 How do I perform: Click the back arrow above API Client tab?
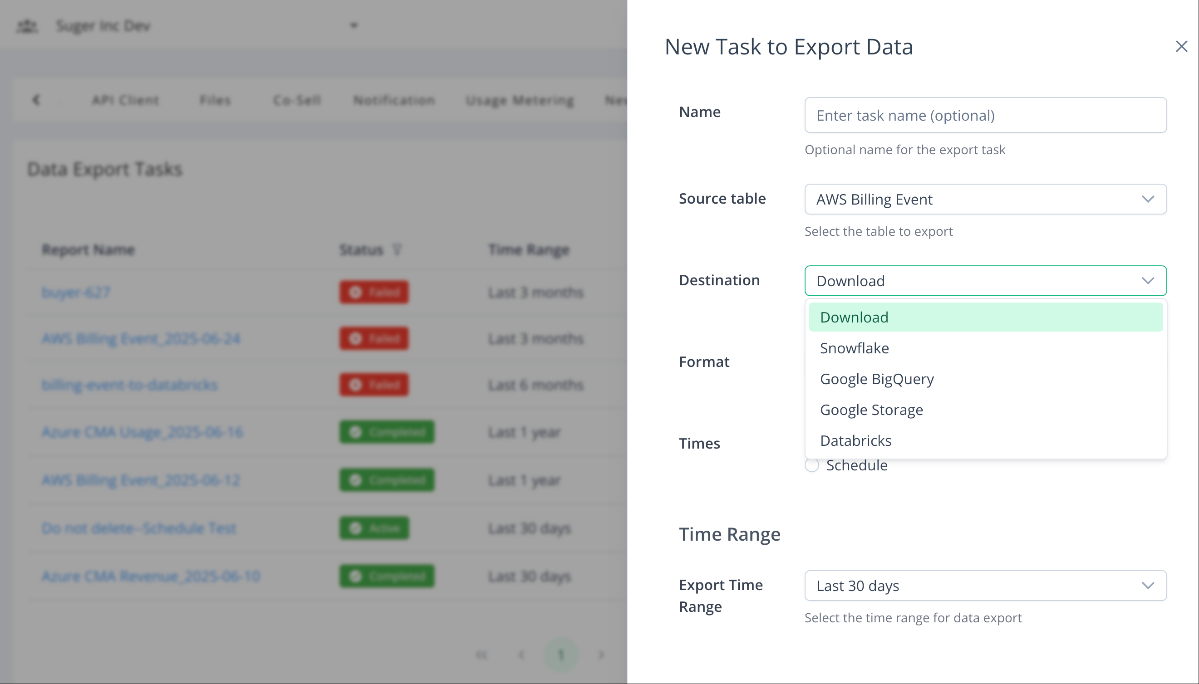(x=37, y=100)
